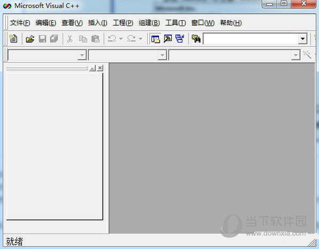Open the third WizardBar members combo arrow
Viewport: 319px width, 249px height.
(x=295, y=55)
